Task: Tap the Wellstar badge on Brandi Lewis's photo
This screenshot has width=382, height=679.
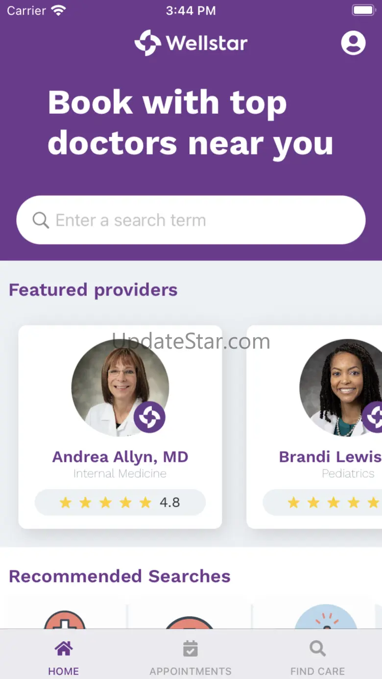Action: (x=374, y=416)
